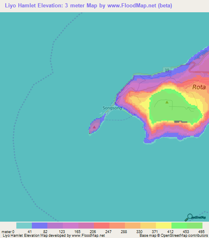
Task: Click the 495 legend value
Action: pyautogui.click(x=201, y=231)
